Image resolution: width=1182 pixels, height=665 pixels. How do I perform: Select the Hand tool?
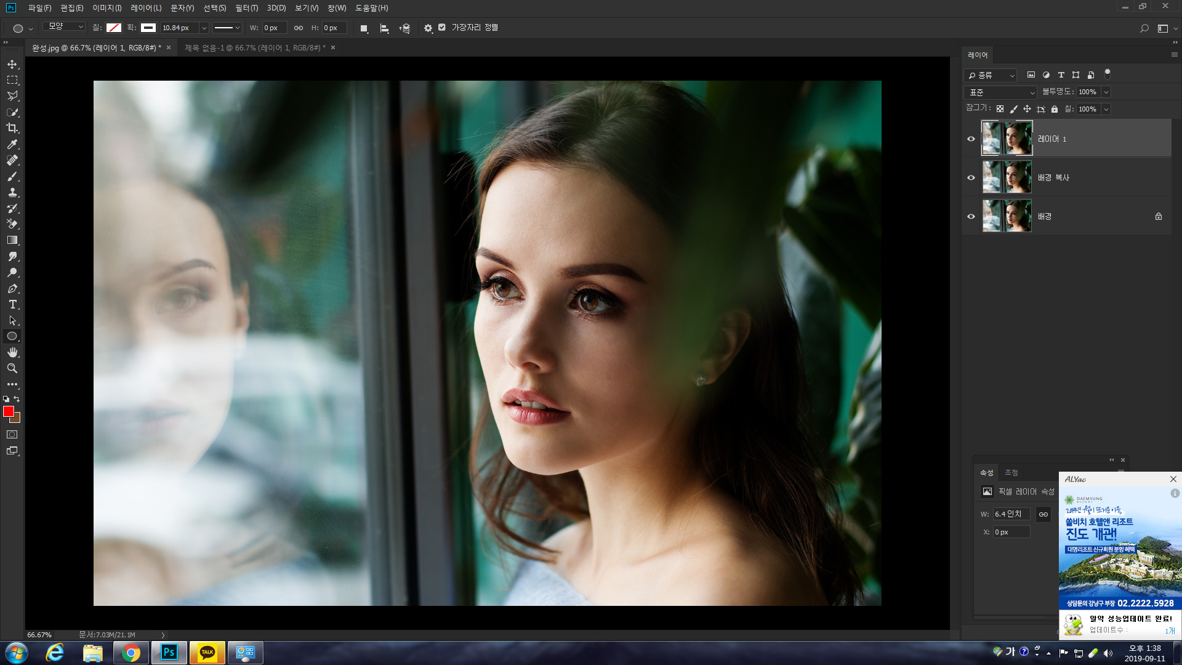pyautogui.click(x=12, y=352)
